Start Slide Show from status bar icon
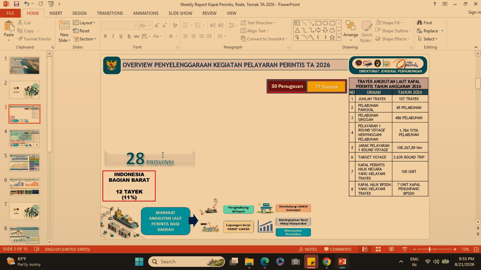 pos(405,249)
